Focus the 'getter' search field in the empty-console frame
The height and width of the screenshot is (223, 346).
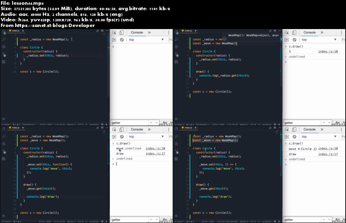129,123
